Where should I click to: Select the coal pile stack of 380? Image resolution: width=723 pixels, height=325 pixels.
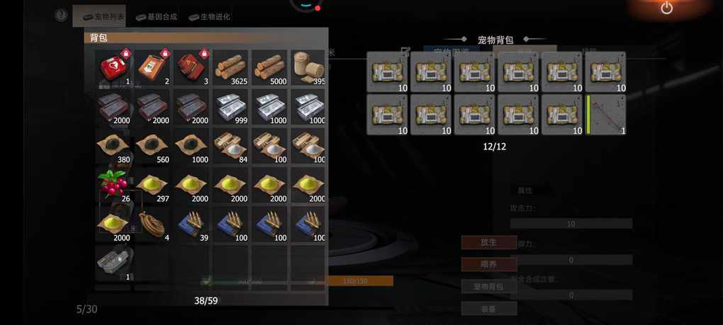(x=114, y=147)
